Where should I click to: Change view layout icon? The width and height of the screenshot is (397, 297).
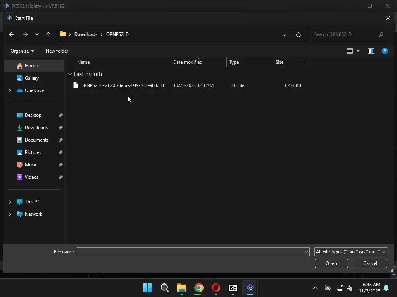(350, 51)
